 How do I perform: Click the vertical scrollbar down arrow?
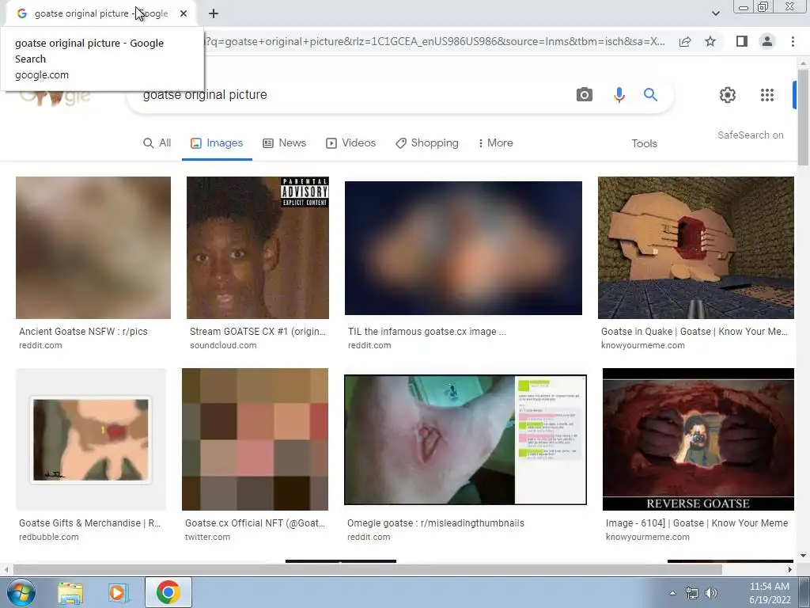coord(803,556)
